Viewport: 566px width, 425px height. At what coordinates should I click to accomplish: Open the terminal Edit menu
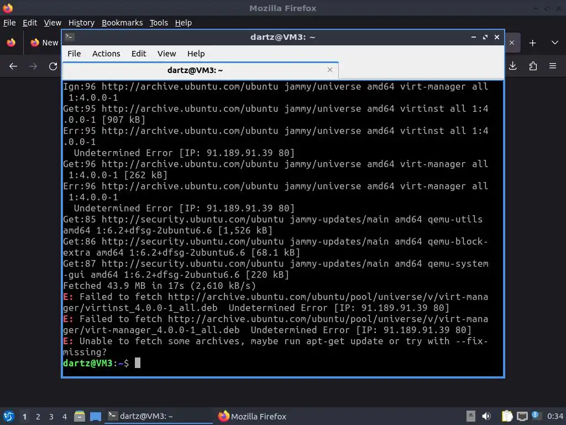click(x=139, y=54)
